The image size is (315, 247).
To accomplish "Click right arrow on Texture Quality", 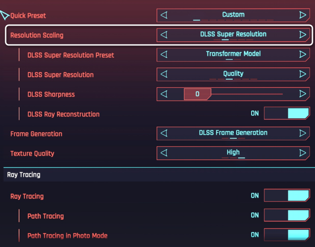I will click(x=303, y=153).
